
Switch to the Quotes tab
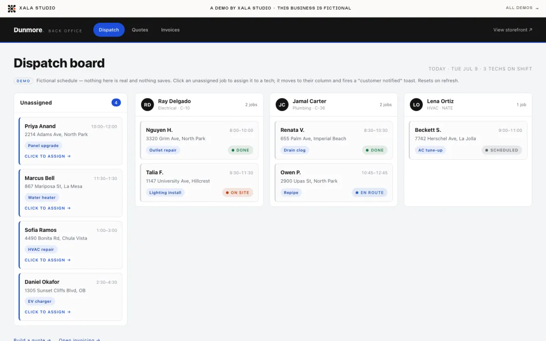point(140,30)
